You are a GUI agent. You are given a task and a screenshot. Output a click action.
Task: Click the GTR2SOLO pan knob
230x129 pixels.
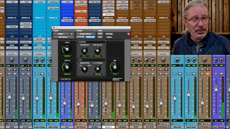point(163,60)
